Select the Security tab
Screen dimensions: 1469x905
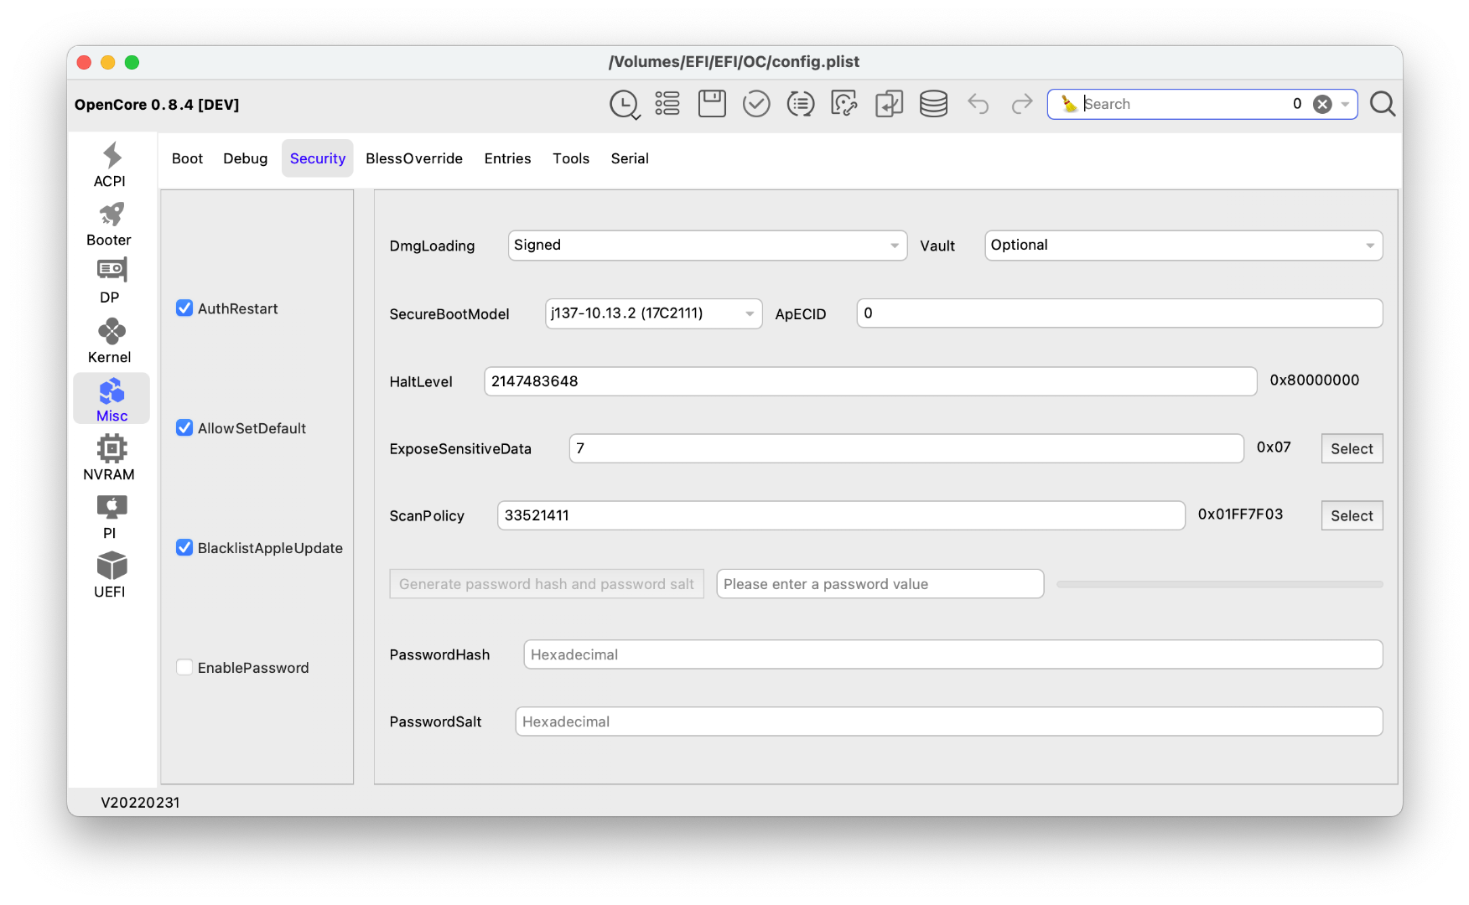coord(318,158)
